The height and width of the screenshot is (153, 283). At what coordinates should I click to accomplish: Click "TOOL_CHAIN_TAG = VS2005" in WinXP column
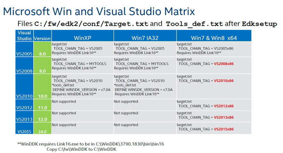78,48
